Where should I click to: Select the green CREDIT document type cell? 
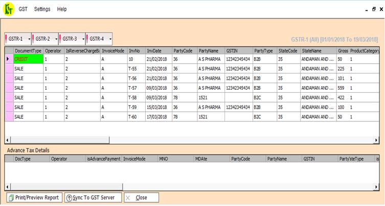click(28, 59)
